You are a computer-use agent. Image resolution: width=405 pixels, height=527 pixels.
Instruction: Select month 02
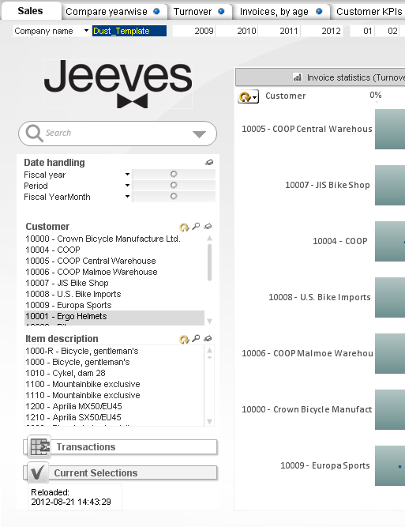(387, 31)
